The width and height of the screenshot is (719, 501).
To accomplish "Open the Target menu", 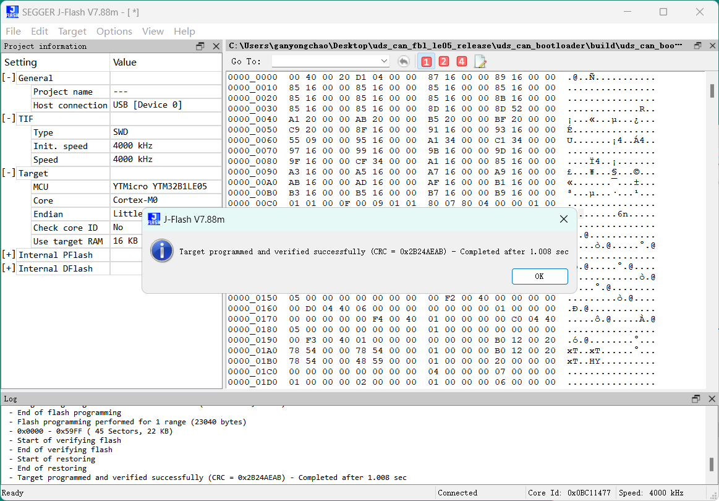I will (72, 31).
